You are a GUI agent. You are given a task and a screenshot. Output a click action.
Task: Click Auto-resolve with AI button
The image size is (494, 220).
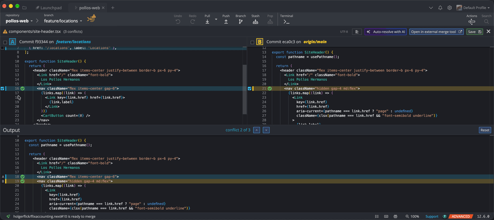pos(386,32)
